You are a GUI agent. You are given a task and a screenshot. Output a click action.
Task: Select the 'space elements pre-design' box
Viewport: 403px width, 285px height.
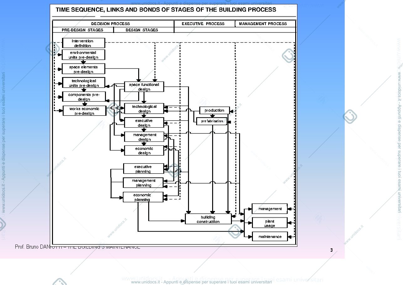tap(83, 69)
